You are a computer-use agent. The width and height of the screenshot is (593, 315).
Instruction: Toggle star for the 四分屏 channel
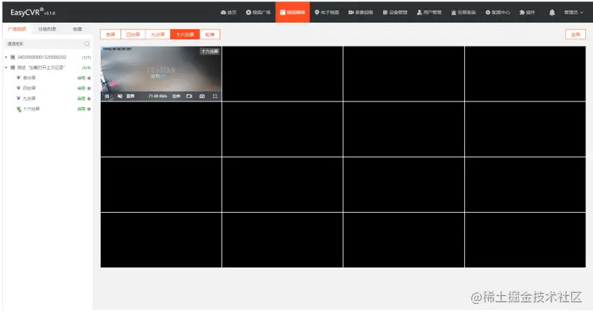tap(89, 88)
